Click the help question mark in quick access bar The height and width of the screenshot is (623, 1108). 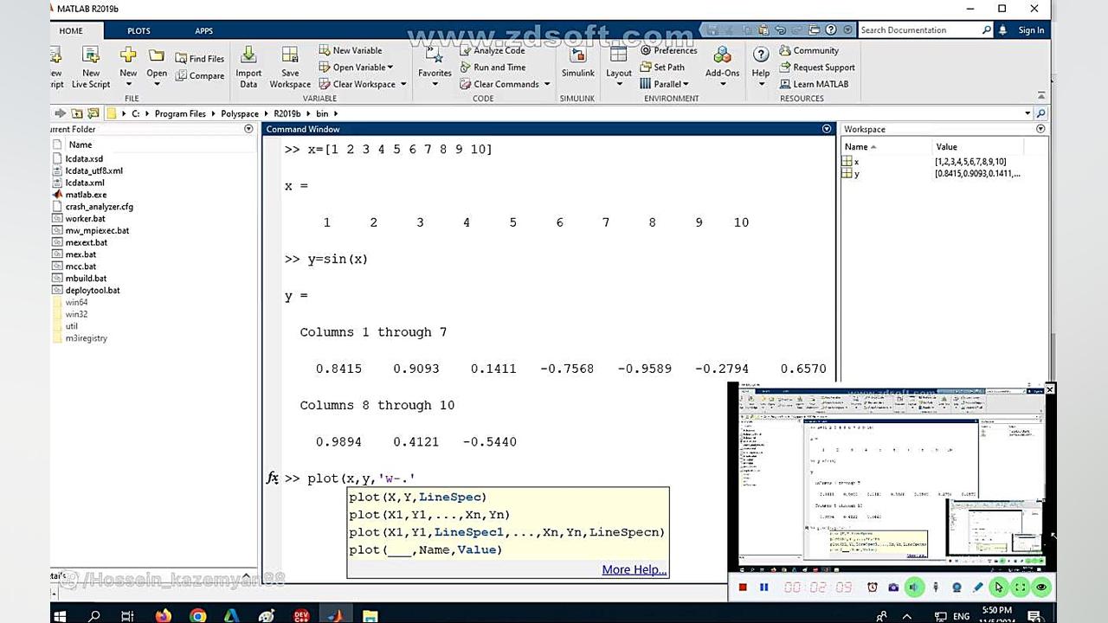(x=831, y=30)
